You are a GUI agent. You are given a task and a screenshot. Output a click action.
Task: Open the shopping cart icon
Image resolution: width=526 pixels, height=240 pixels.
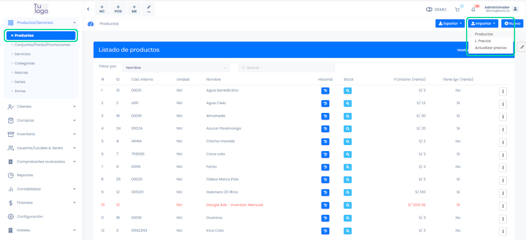tap(457, 9)
